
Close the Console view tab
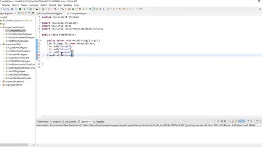pos(90,122)
